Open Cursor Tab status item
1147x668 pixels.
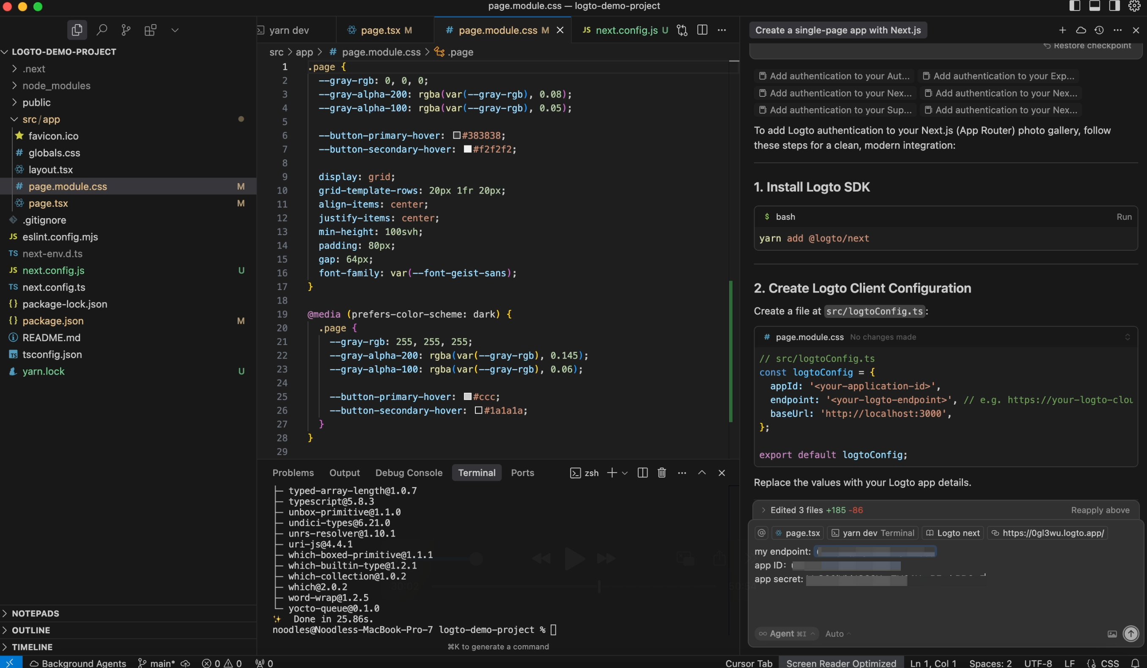[x=749, y=663]
